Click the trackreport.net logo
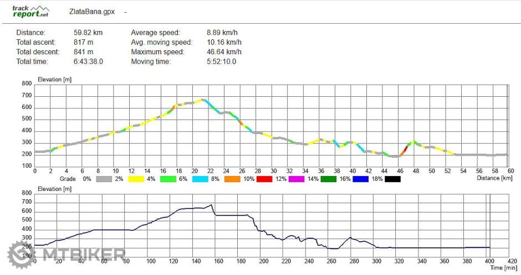Image resolution: width=521 pixels, height=275 pixels. [31, 10]
